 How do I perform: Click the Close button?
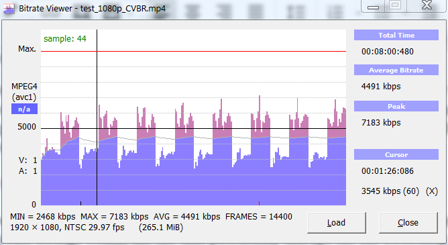point(408,223)
